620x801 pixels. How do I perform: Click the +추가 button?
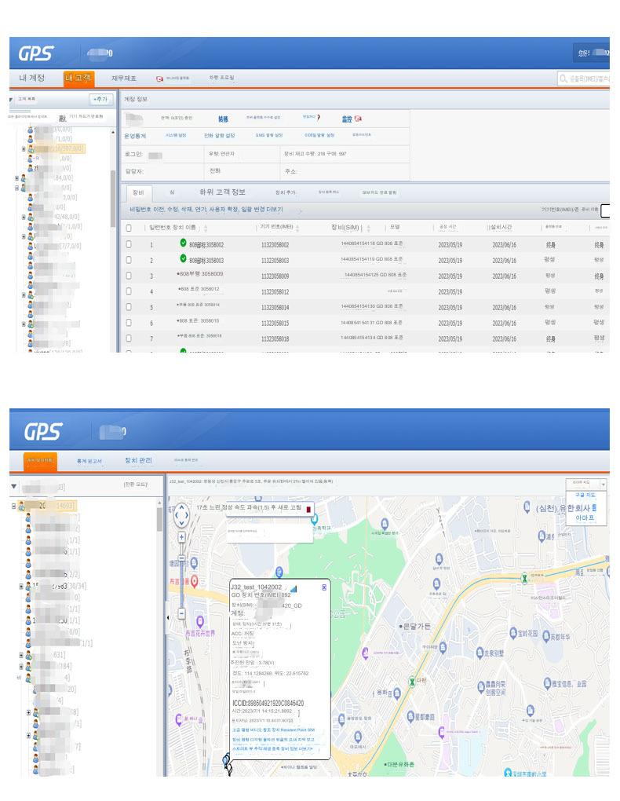(x=101, y=99)
